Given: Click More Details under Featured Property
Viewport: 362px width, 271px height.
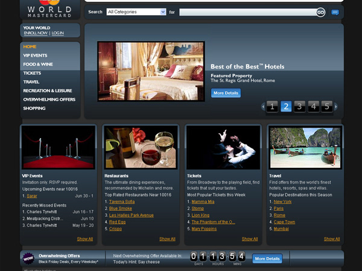Looking at the screenshot, I should (x=226, y=93).
